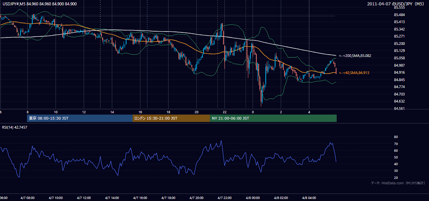Click the 4/8 04:00 date label

[x=309, y=198]
